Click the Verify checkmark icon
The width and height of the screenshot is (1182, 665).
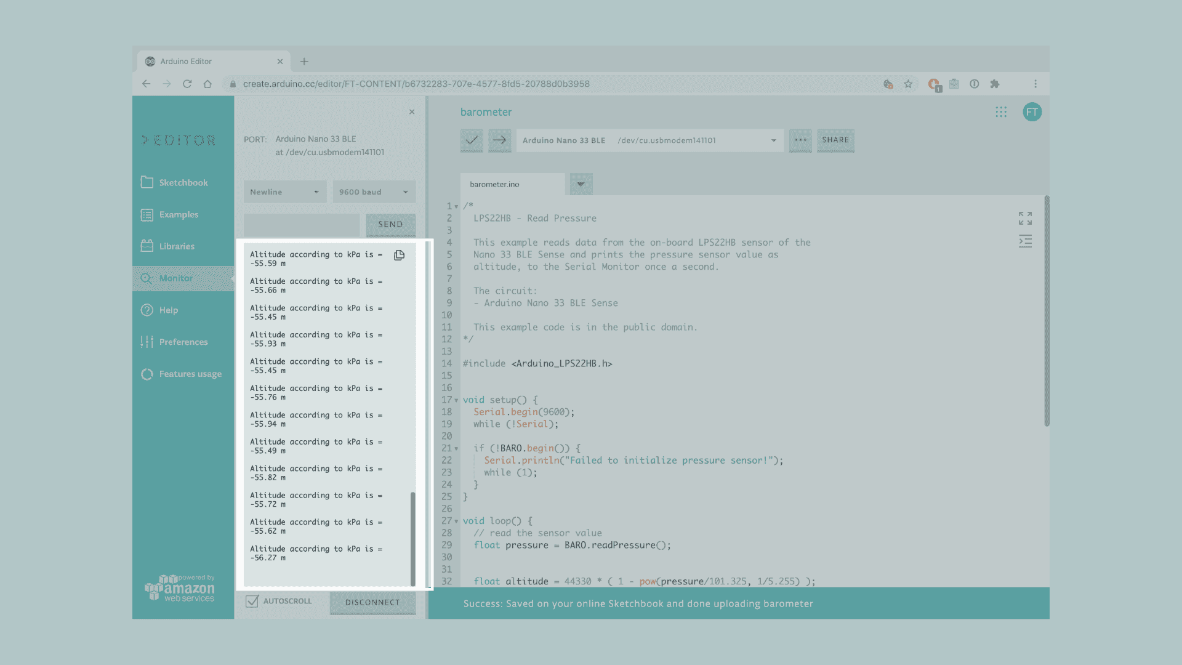(472, 140)
